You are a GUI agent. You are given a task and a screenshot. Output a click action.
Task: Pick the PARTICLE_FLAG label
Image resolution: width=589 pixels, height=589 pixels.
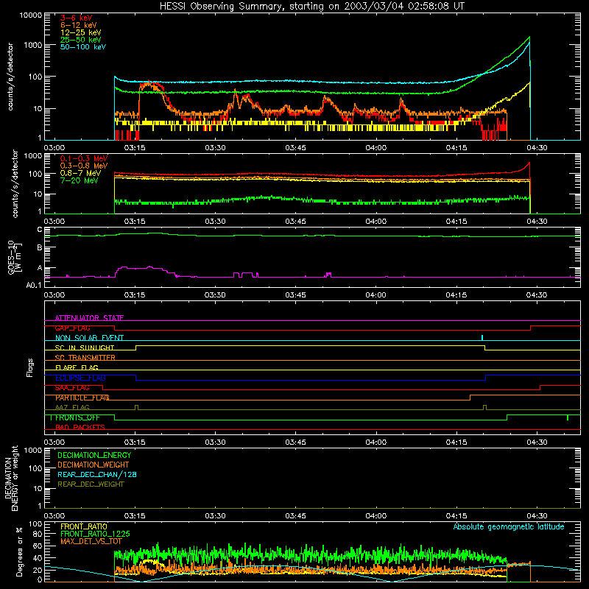click(x=82, y=398)
